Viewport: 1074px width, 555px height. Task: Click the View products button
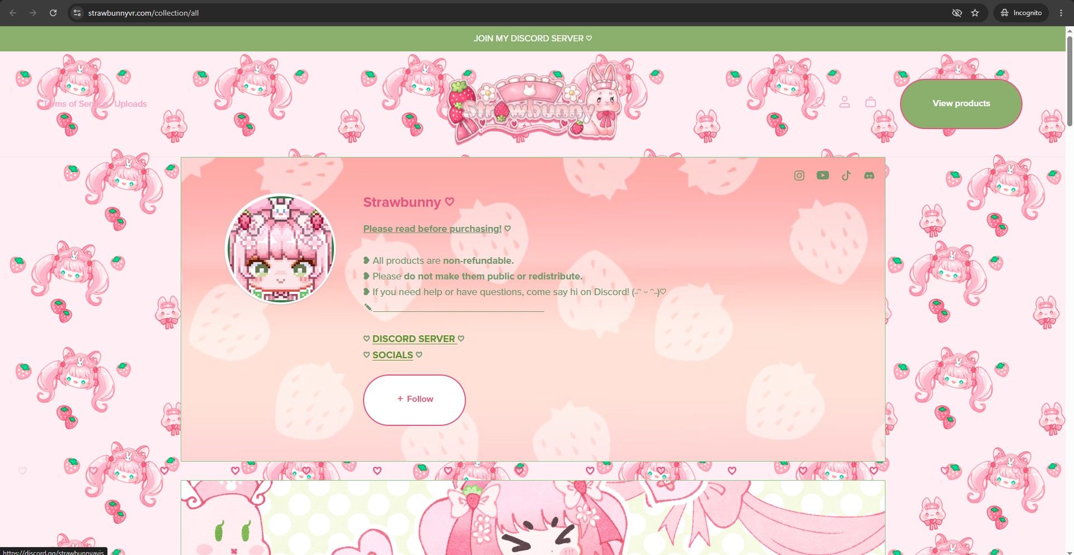961,103
